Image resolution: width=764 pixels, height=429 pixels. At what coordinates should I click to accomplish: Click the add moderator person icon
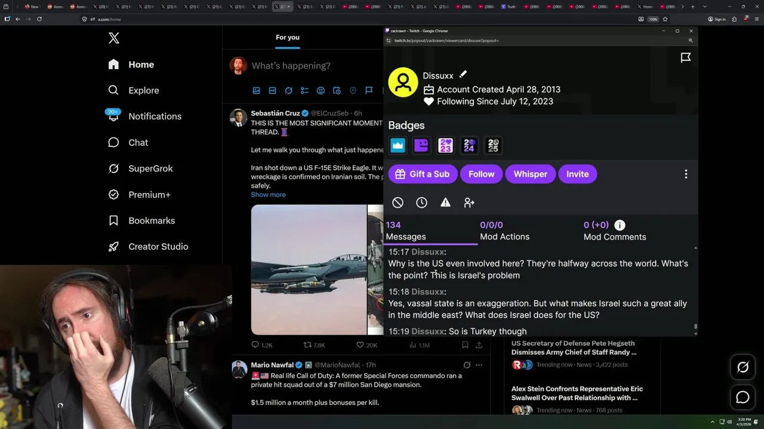click(x=469, y=203)
